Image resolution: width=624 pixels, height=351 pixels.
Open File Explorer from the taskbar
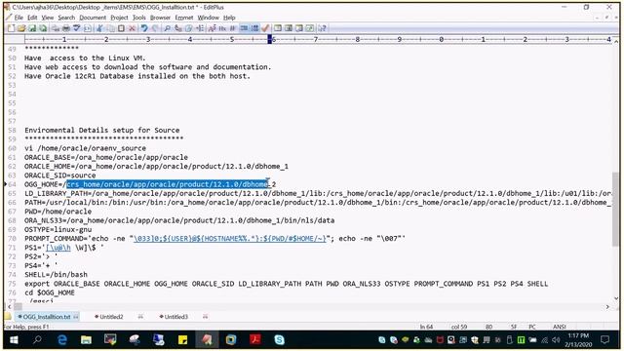(x=86, y=340)
